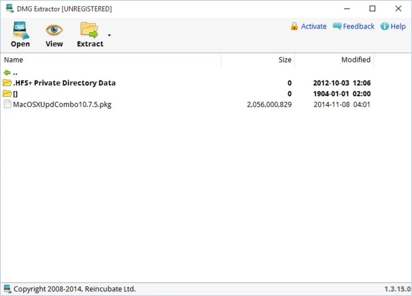This screenshot has height=296, width=412.
Task: Sort by the Name column header
Action: (14, 60)
